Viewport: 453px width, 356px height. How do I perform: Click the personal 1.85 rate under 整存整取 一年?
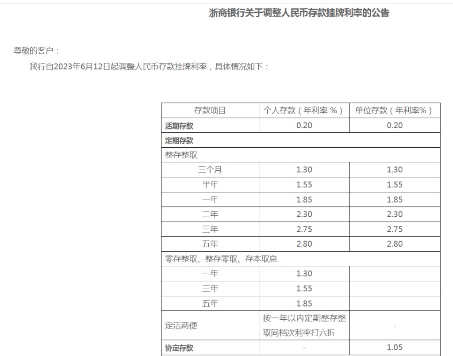click(304, 200)
